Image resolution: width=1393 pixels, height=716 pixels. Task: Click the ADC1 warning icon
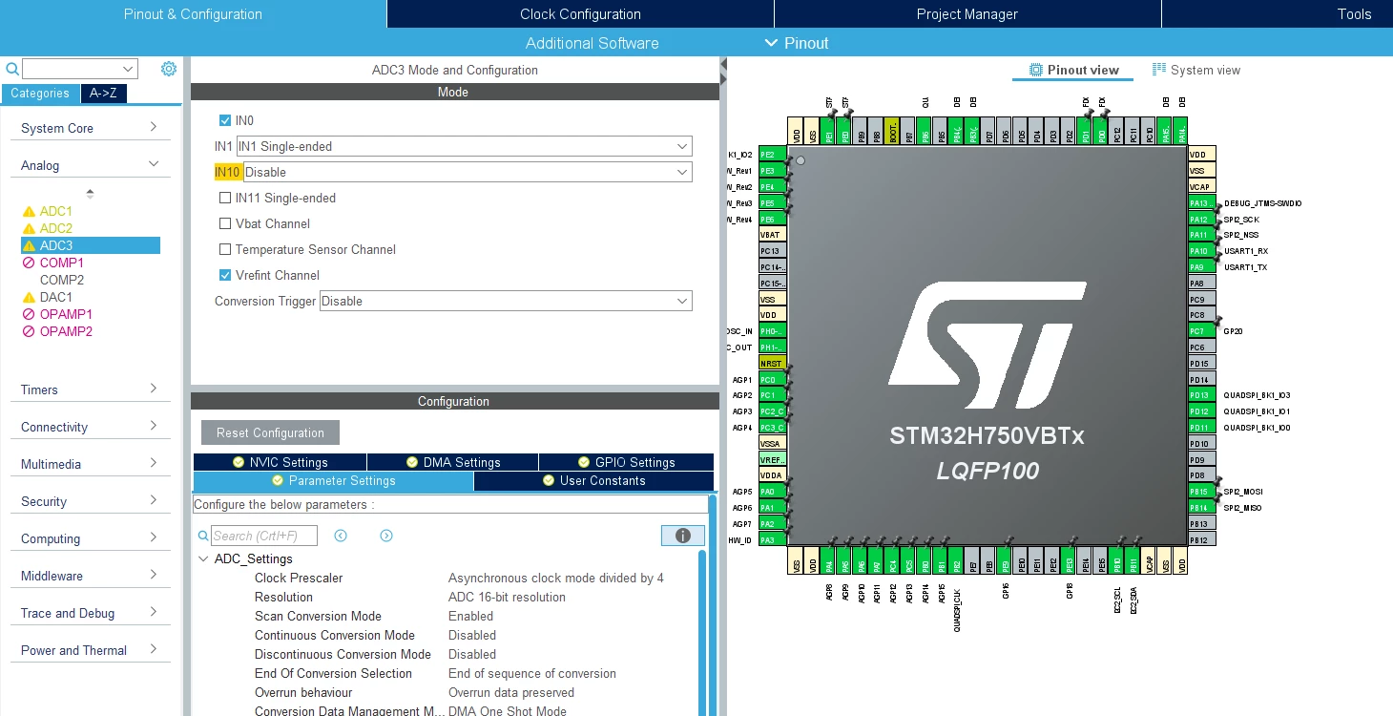tap(29, 212)
